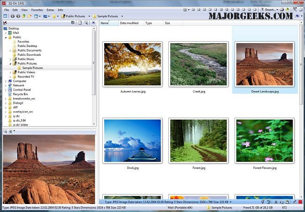Collapse the Public folder in tree
305x212 pixels.
pyautogui.click(x=5, y=37)
